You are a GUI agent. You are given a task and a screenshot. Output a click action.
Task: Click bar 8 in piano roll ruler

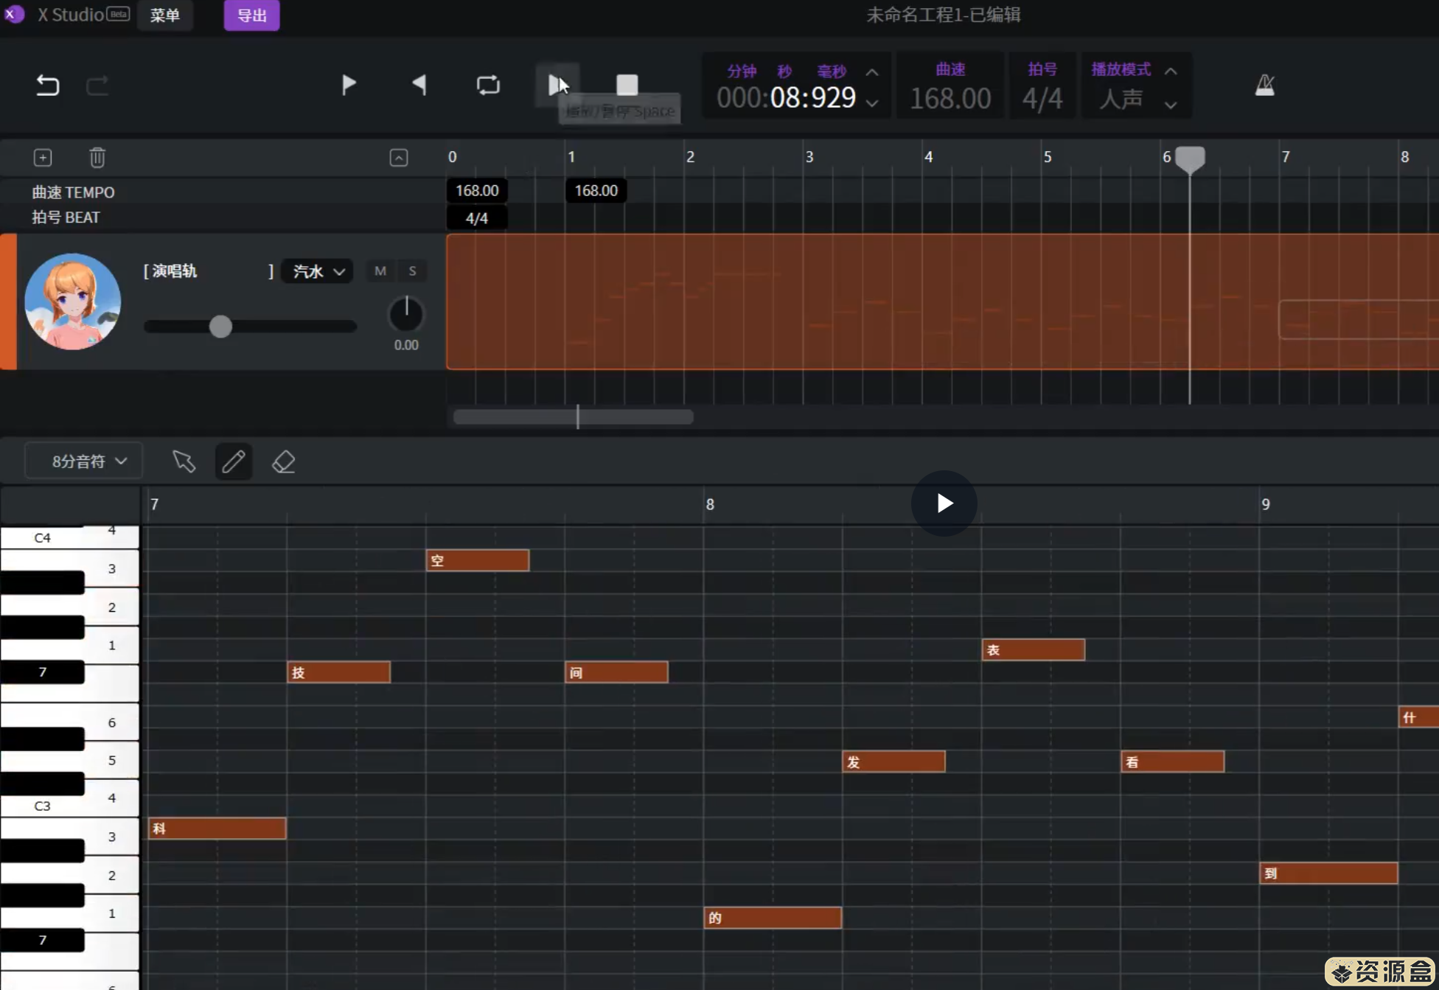[x=709, y=504]
